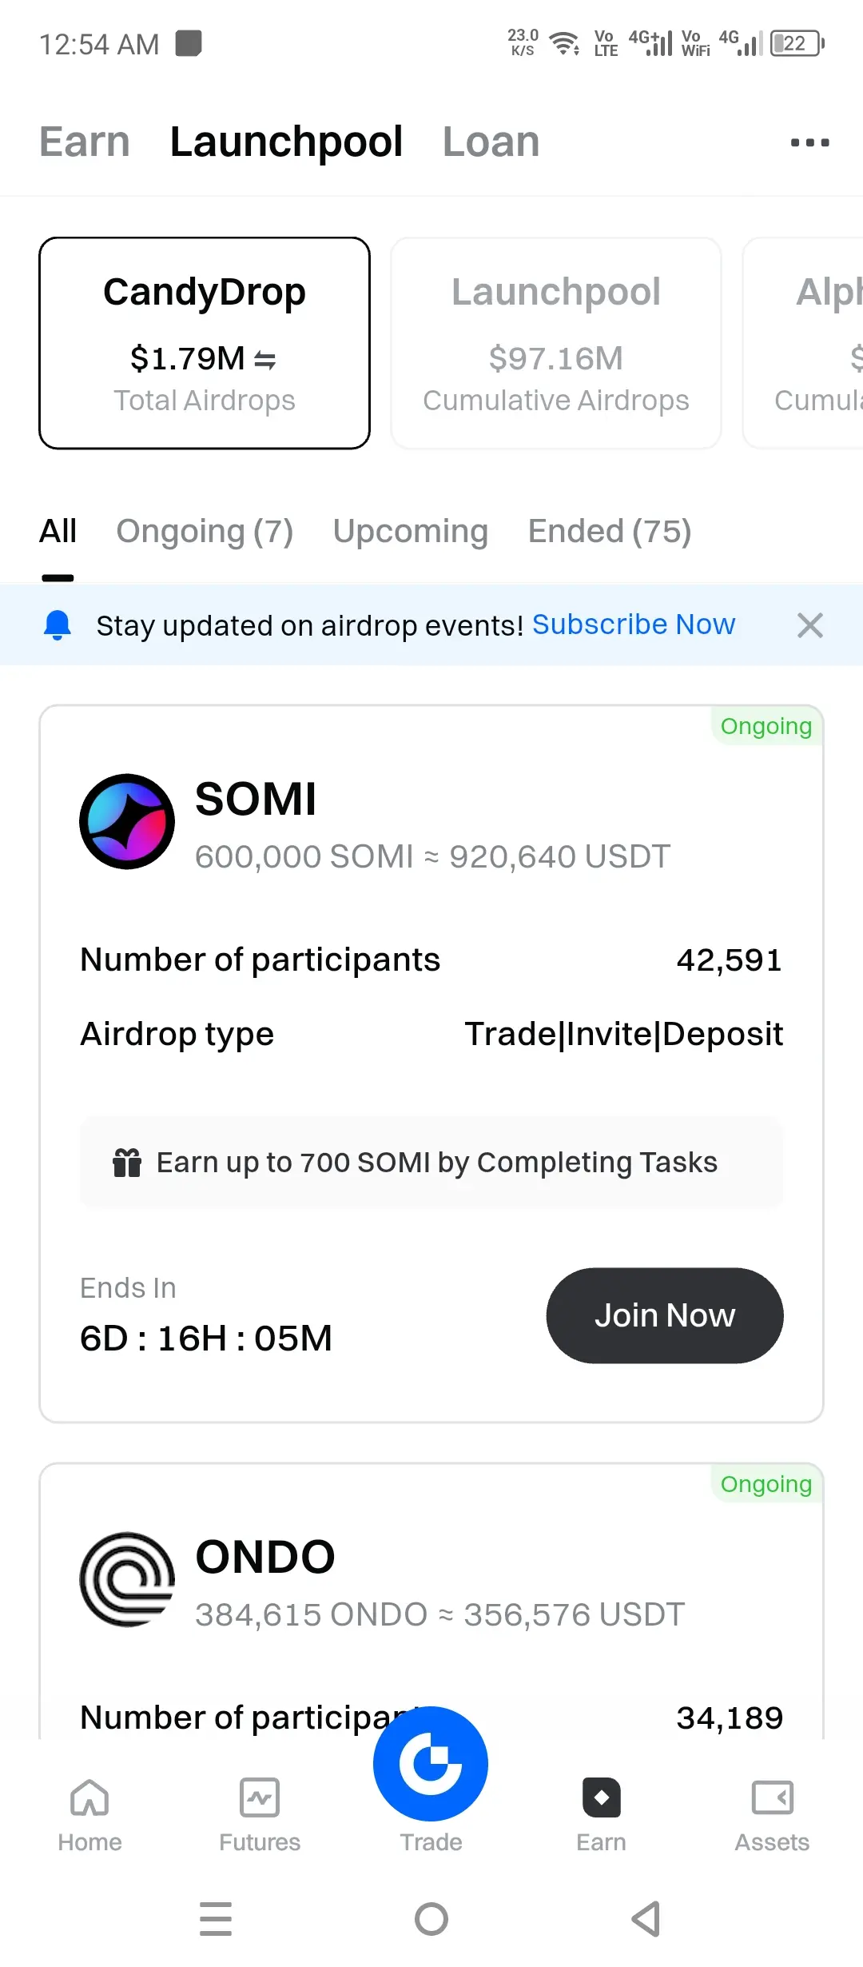Tap the blue Trade center button
863x1967 pixels.
[431, 1763]
